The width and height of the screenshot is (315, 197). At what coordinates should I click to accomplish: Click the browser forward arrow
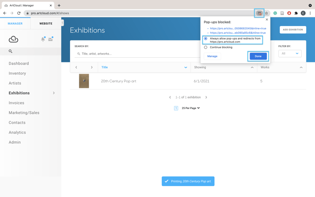click(x=12, y=13)
